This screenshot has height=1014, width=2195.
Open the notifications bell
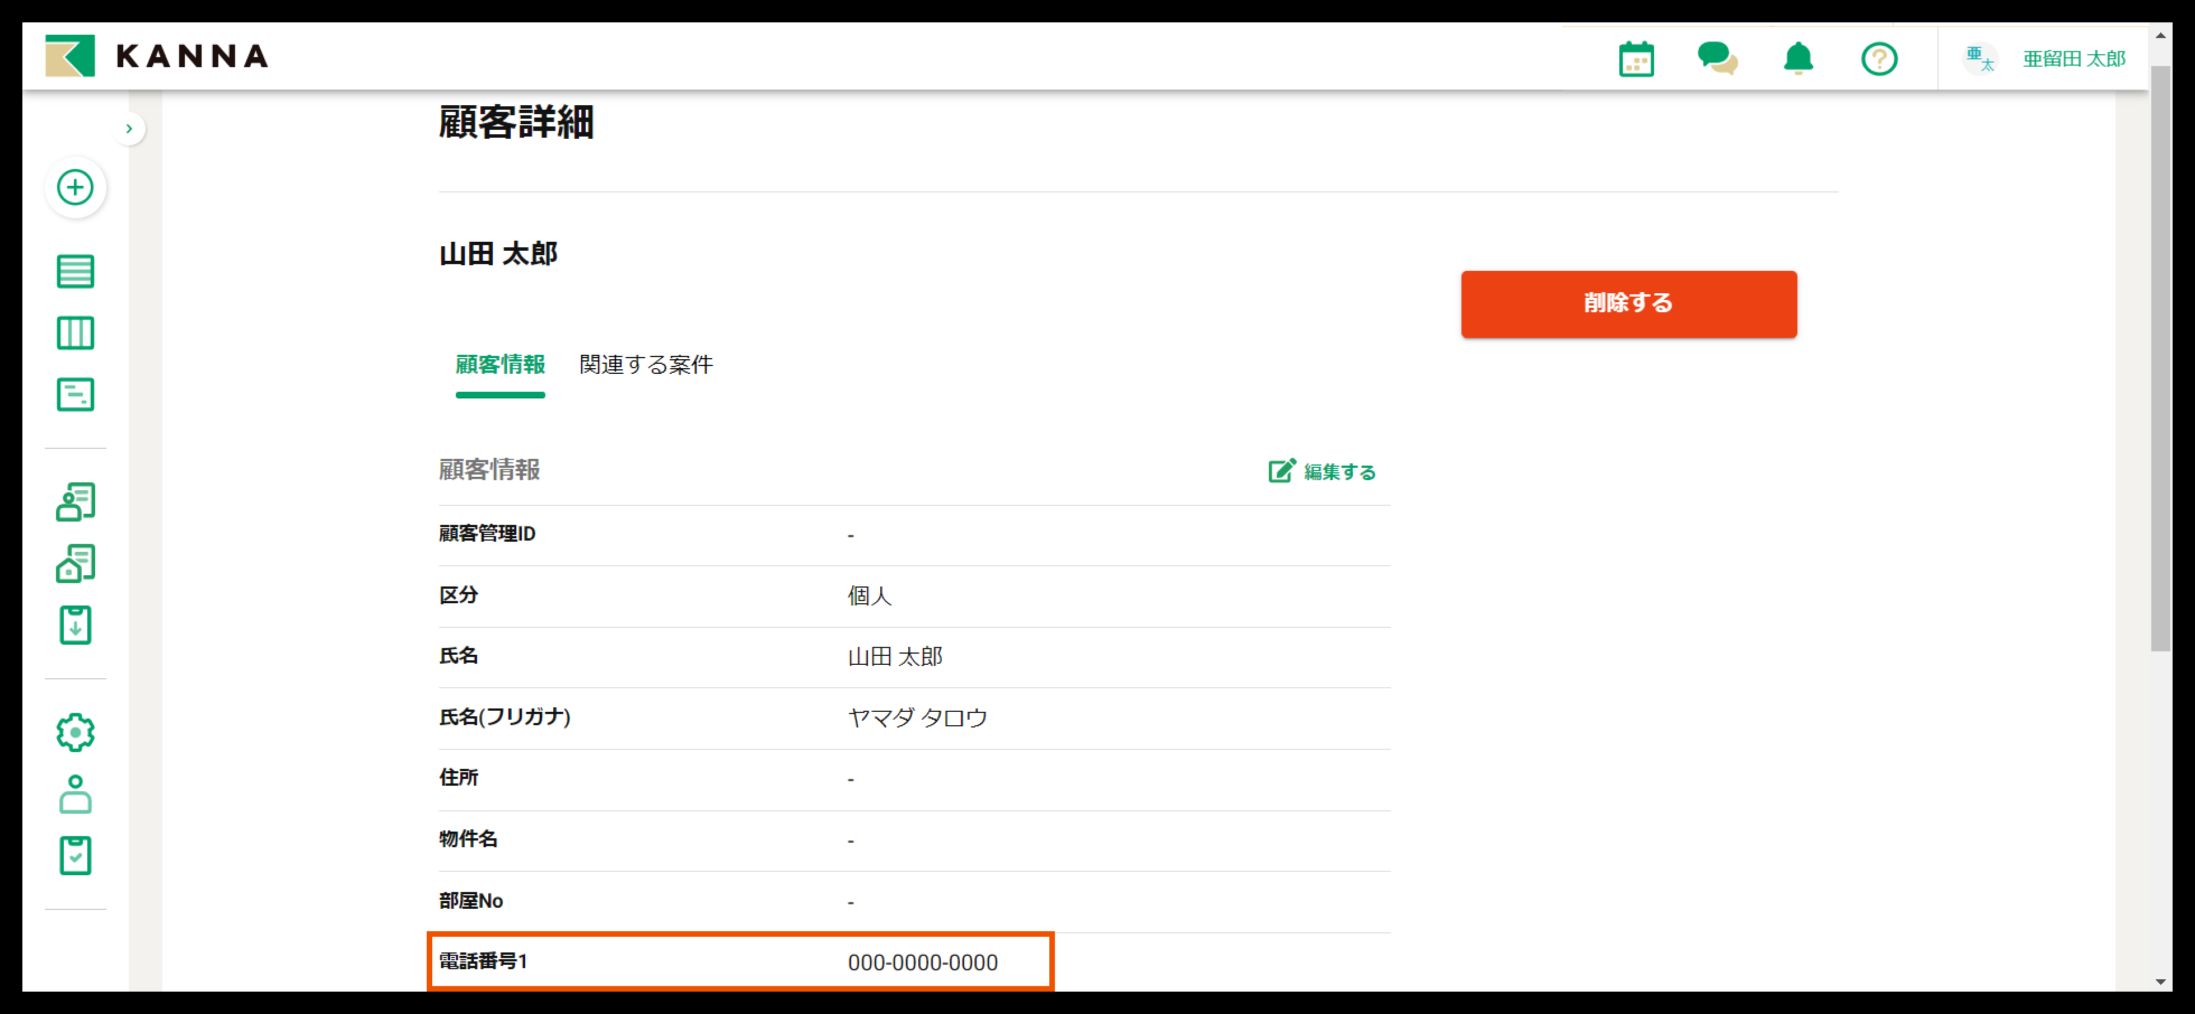pyautogui.click(x=1798, y=59)
